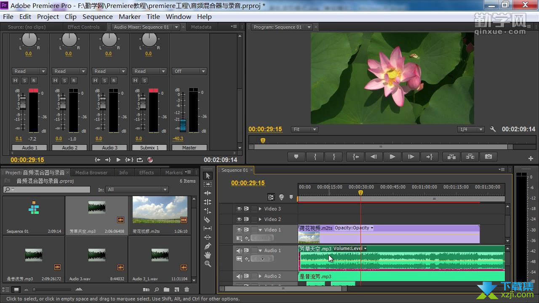Image resolution: width=539 pixels, height=303 pixels.
Task: Expand Video 3 track
Action: [260, 209]
